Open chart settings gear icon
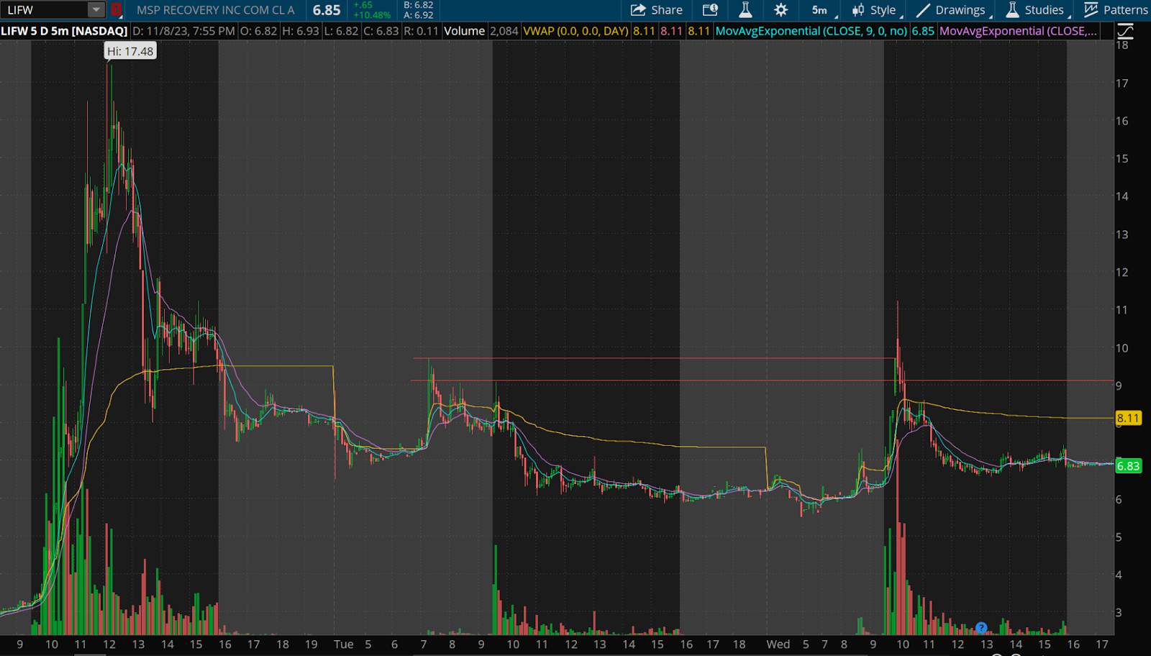This screenshot has height=656, width=1151. click(781, 10)
